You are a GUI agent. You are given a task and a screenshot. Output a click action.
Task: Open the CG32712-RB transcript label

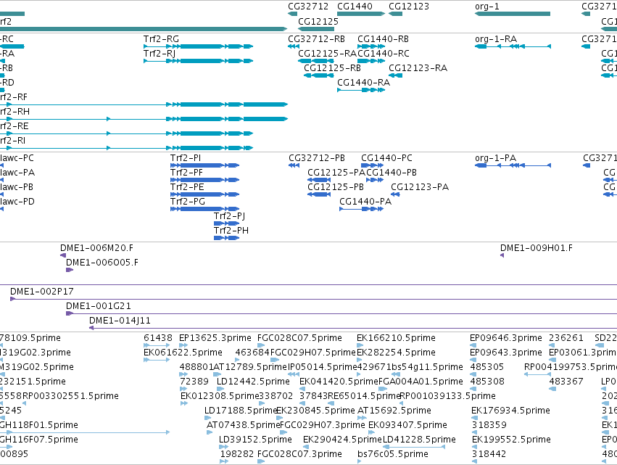pos(316,39)
